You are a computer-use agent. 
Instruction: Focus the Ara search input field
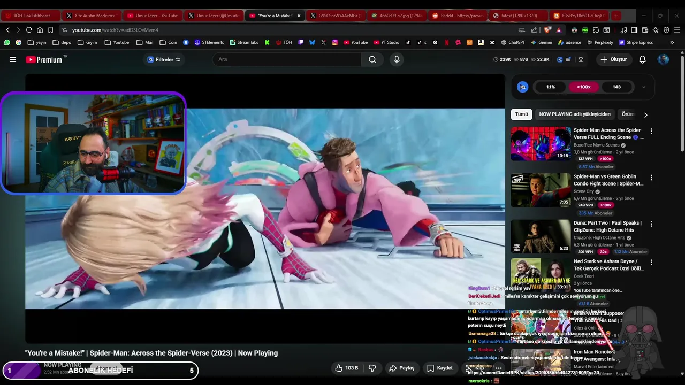[287, 59]
